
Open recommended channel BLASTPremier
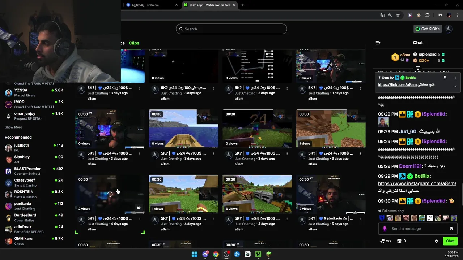coord(34,171)
